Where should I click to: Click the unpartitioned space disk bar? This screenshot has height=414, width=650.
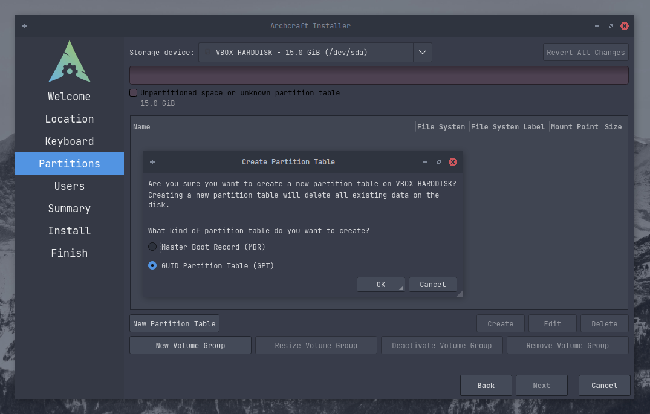(x=379, y=76)
